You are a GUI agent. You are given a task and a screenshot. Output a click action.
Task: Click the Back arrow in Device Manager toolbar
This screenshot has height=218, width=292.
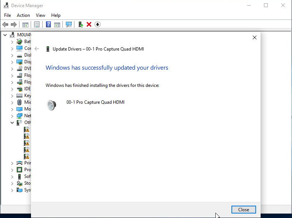point(5,24)
